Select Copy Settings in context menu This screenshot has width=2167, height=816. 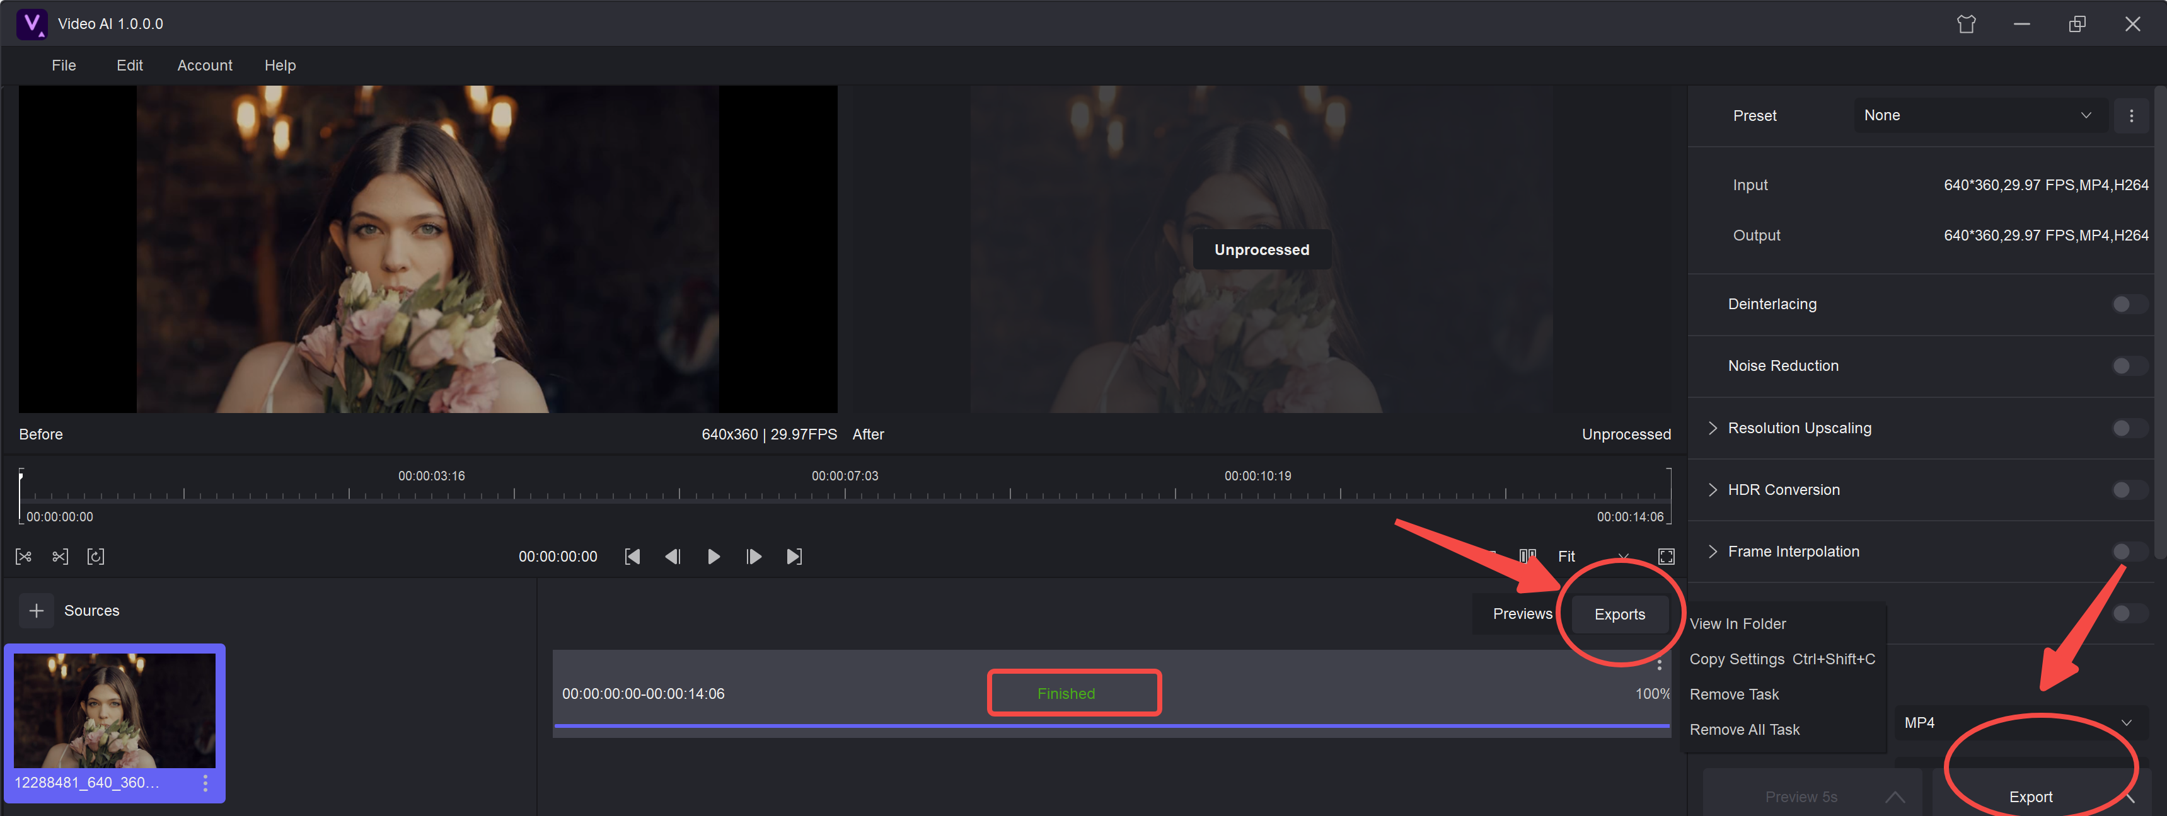pos(1782,659)
